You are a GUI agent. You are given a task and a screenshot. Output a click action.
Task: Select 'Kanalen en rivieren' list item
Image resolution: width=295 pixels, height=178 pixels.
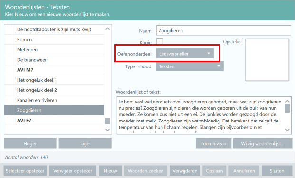tap(54, 100)
